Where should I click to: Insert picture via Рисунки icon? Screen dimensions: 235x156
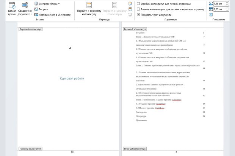pos(43,9)
